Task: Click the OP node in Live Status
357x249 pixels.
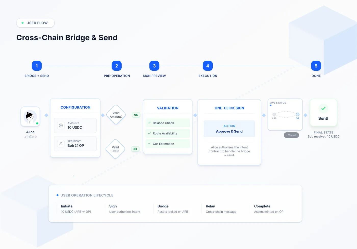Action: point(298,115)
